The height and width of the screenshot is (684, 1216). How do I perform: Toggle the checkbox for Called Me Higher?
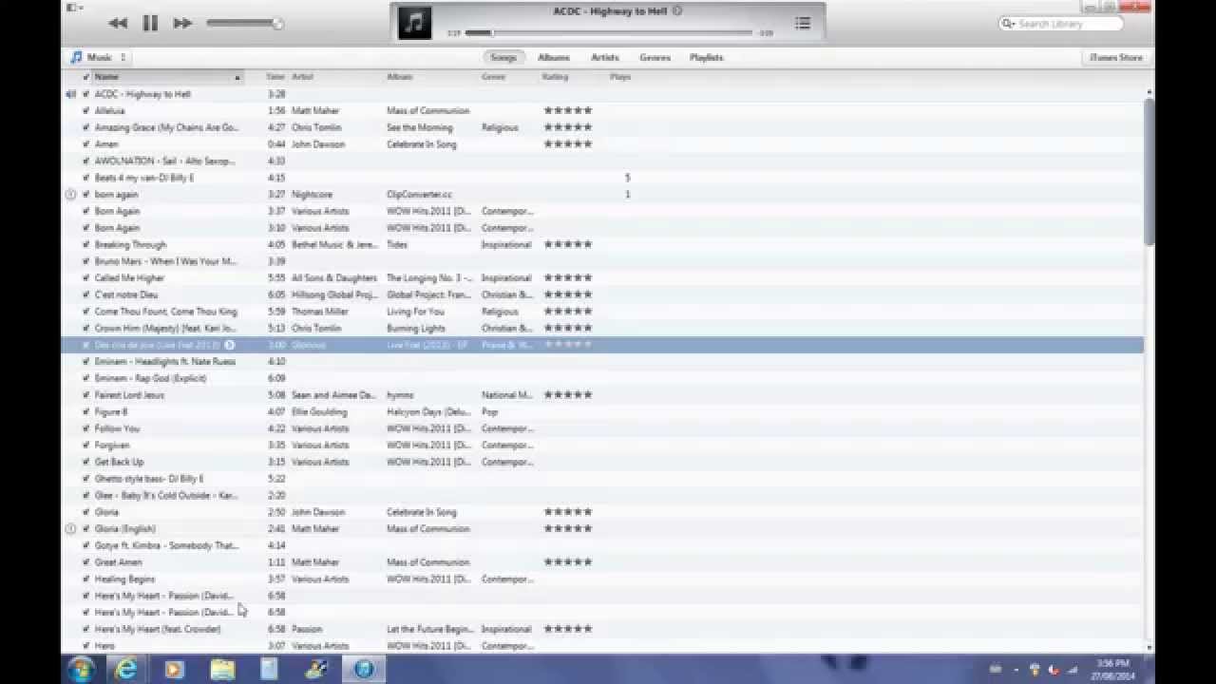(85, 277)
